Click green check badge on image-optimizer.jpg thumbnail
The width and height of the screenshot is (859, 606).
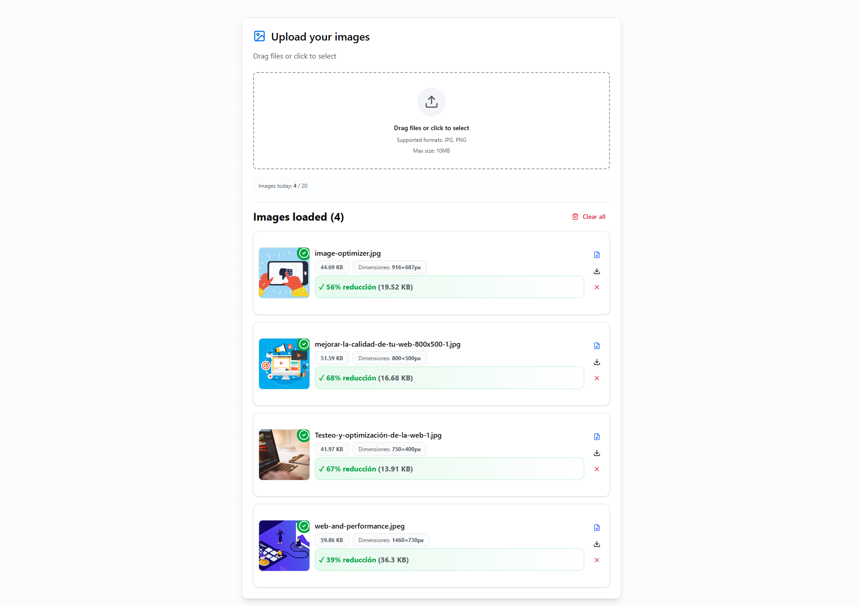point(304,253)
